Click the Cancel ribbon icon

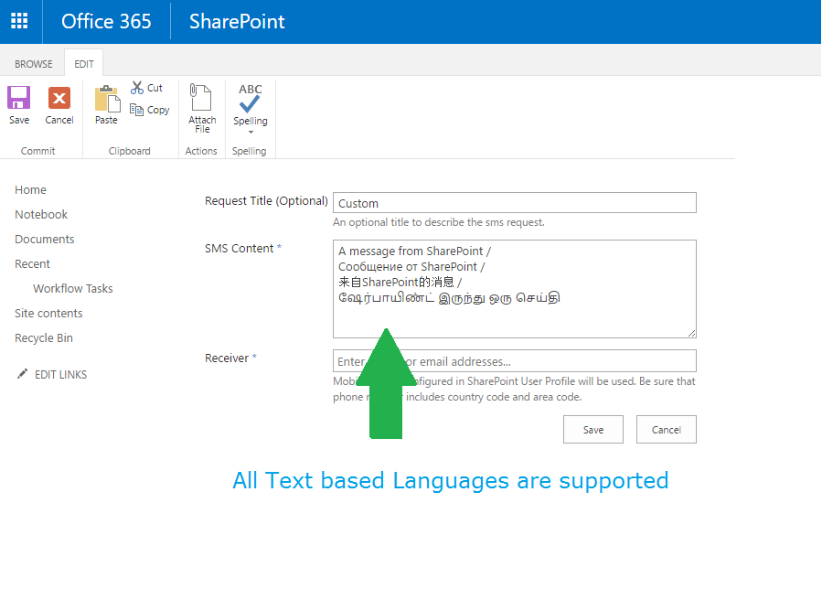click(59, 98)
